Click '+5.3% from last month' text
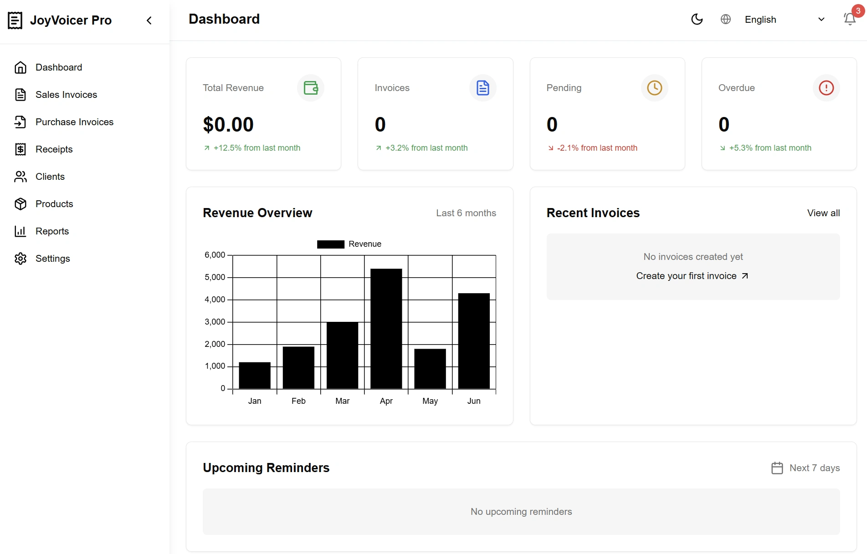The height and width of the screenshot is (554, 867). pos(770,148)
